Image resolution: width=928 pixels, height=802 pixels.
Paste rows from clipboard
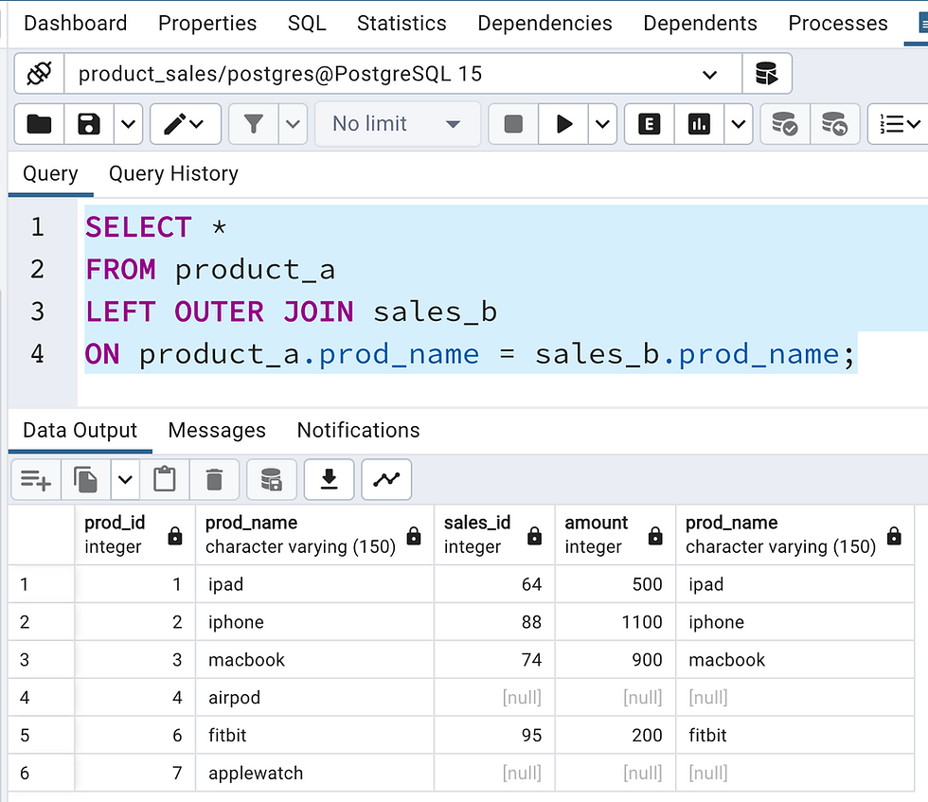click(165, 479)
